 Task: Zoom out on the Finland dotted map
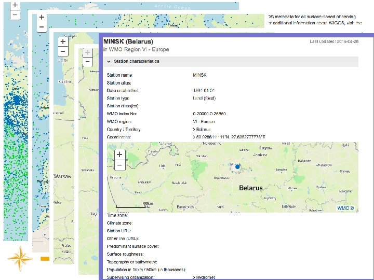[x=42, y=27]
